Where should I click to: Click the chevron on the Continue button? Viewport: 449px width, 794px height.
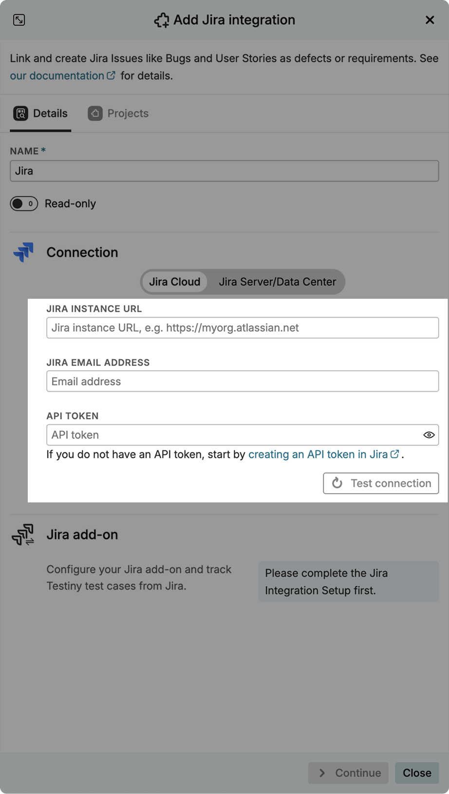(x=321, y=773)
